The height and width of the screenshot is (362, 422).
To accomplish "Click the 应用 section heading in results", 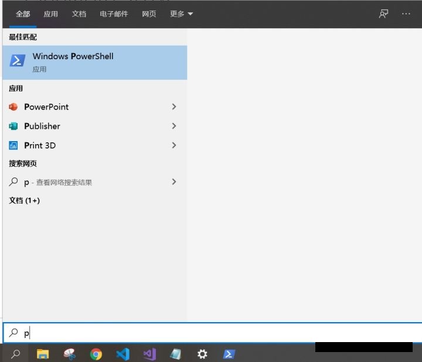I will [x=16, y=88].
